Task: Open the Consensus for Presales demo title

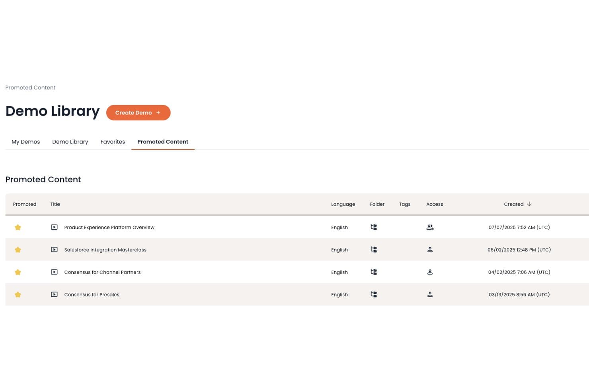Action: (x=92, y=295)
